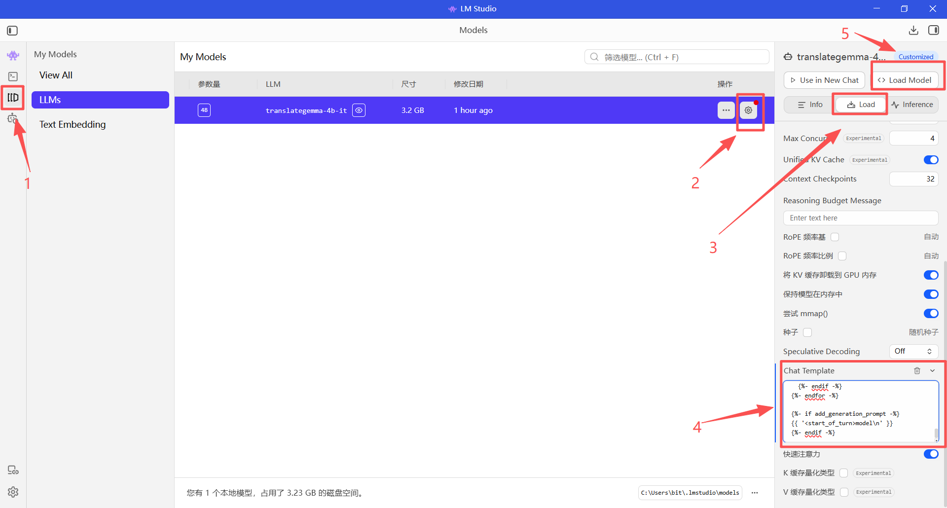
Task: Open app settings gear in sidebar
Action: pos(13,492)
